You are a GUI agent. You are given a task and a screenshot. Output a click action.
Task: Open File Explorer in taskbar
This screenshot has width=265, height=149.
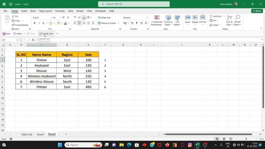(x=121, y=145)
